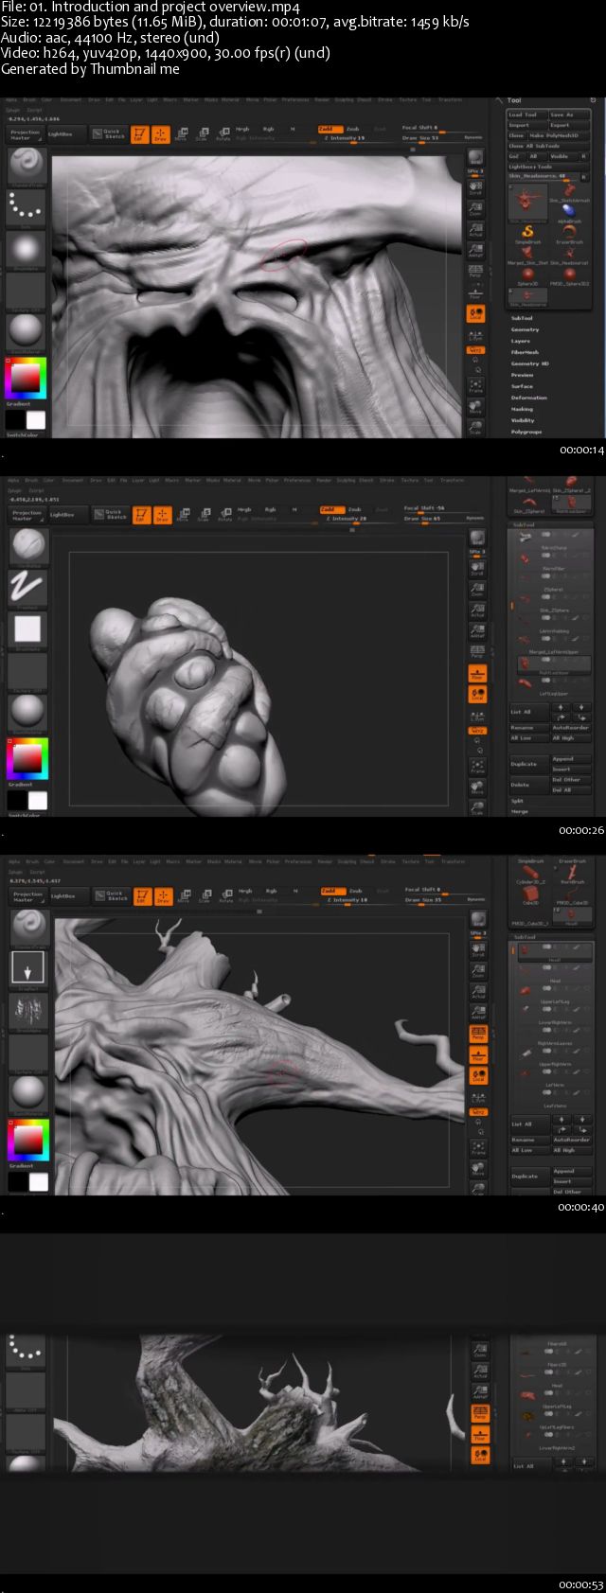Open Render menu in the third frame
The height and width of the screenshot is (1593, 606).
(x=325, y=861)
